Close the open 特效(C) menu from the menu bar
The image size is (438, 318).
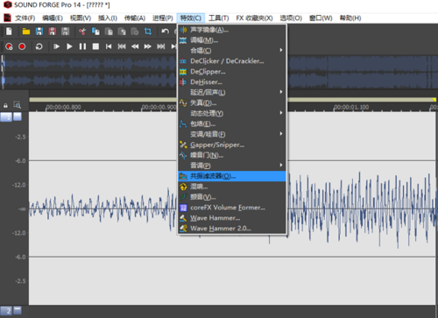click(x=191, y=18)
